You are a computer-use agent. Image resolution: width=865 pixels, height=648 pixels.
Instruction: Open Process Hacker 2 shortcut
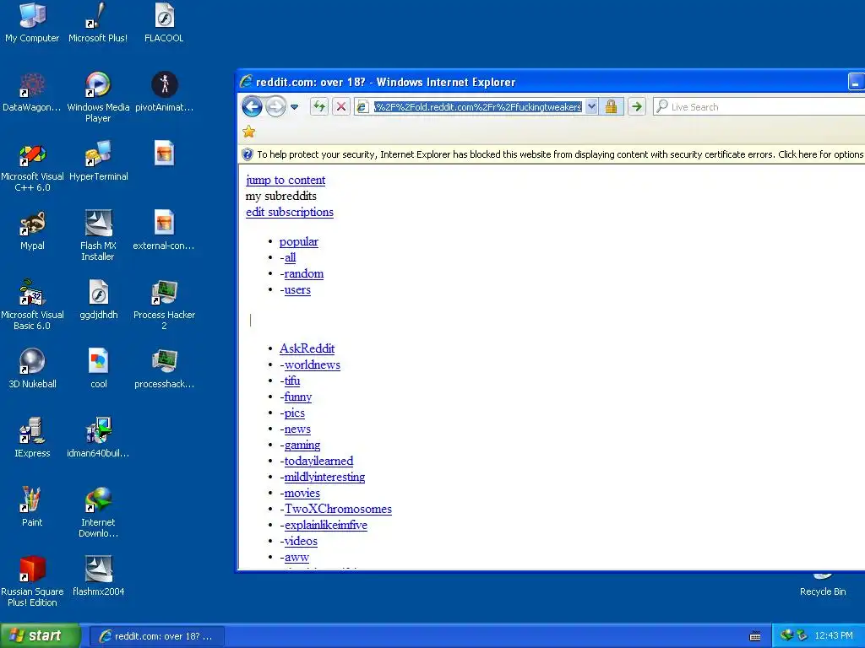coord(164,305)
